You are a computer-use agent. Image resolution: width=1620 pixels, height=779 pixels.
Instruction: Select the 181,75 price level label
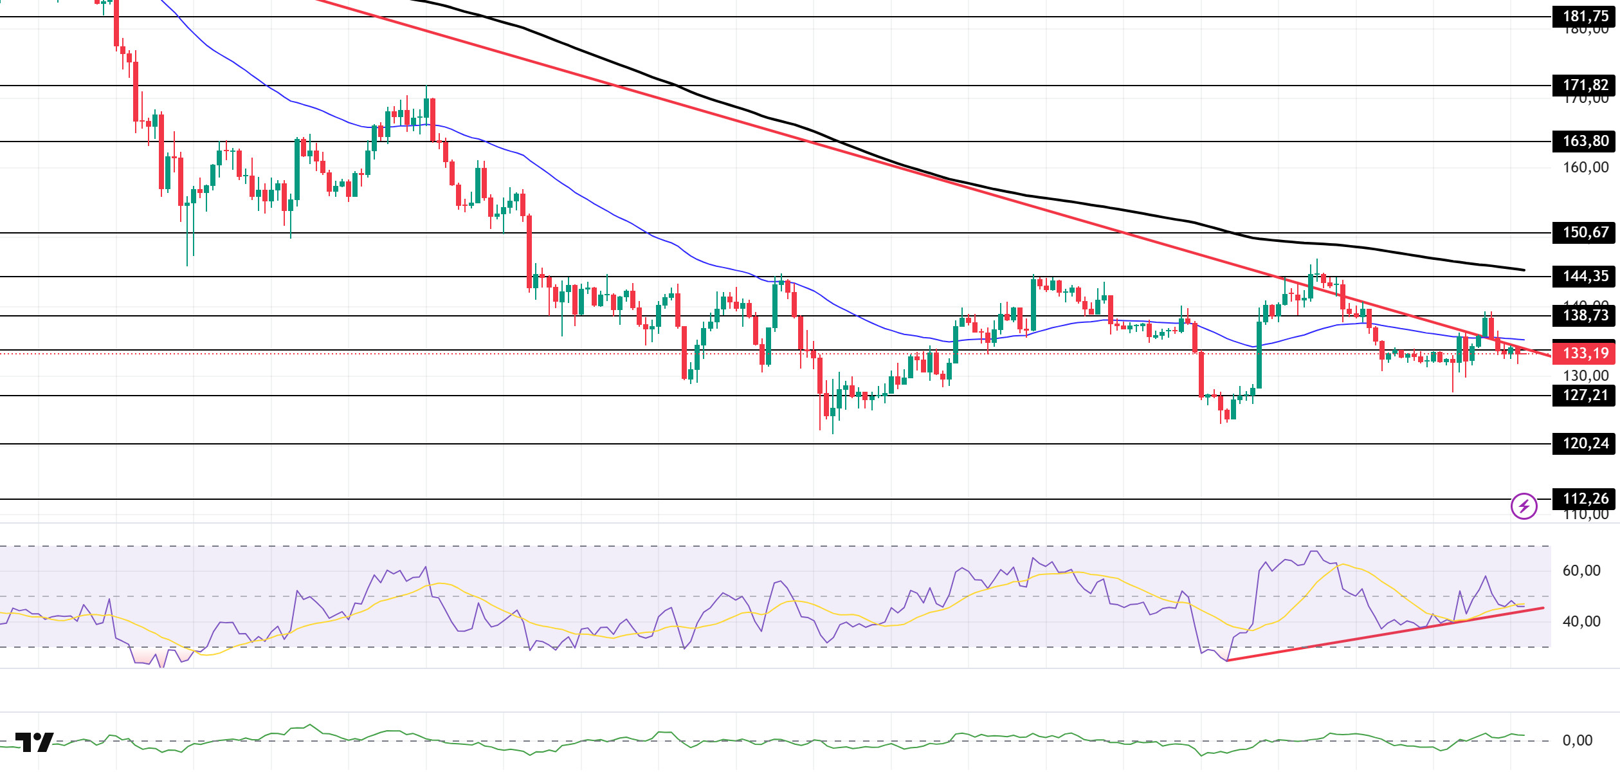[1585, 16]
